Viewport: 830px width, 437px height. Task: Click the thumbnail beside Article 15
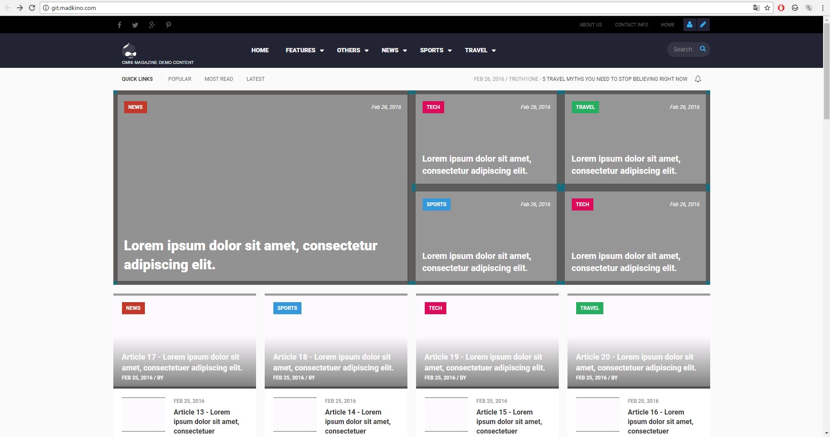[446, 415]
